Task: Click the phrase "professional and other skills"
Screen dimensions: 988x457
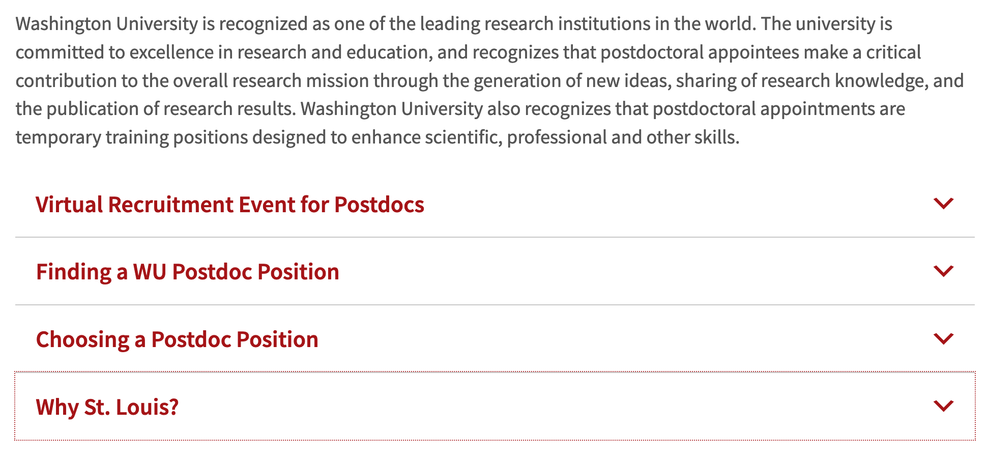Action: point(622,137)
